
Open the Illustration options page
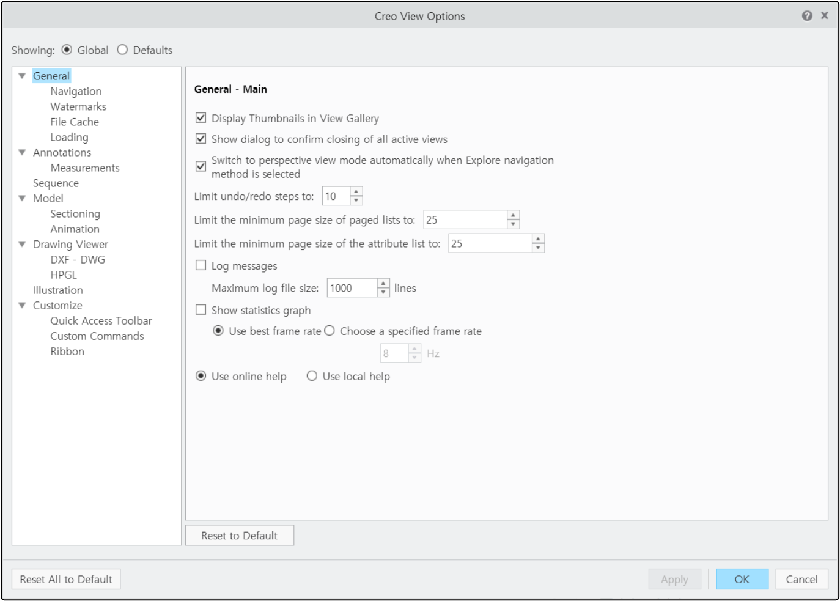pos(58,290)
